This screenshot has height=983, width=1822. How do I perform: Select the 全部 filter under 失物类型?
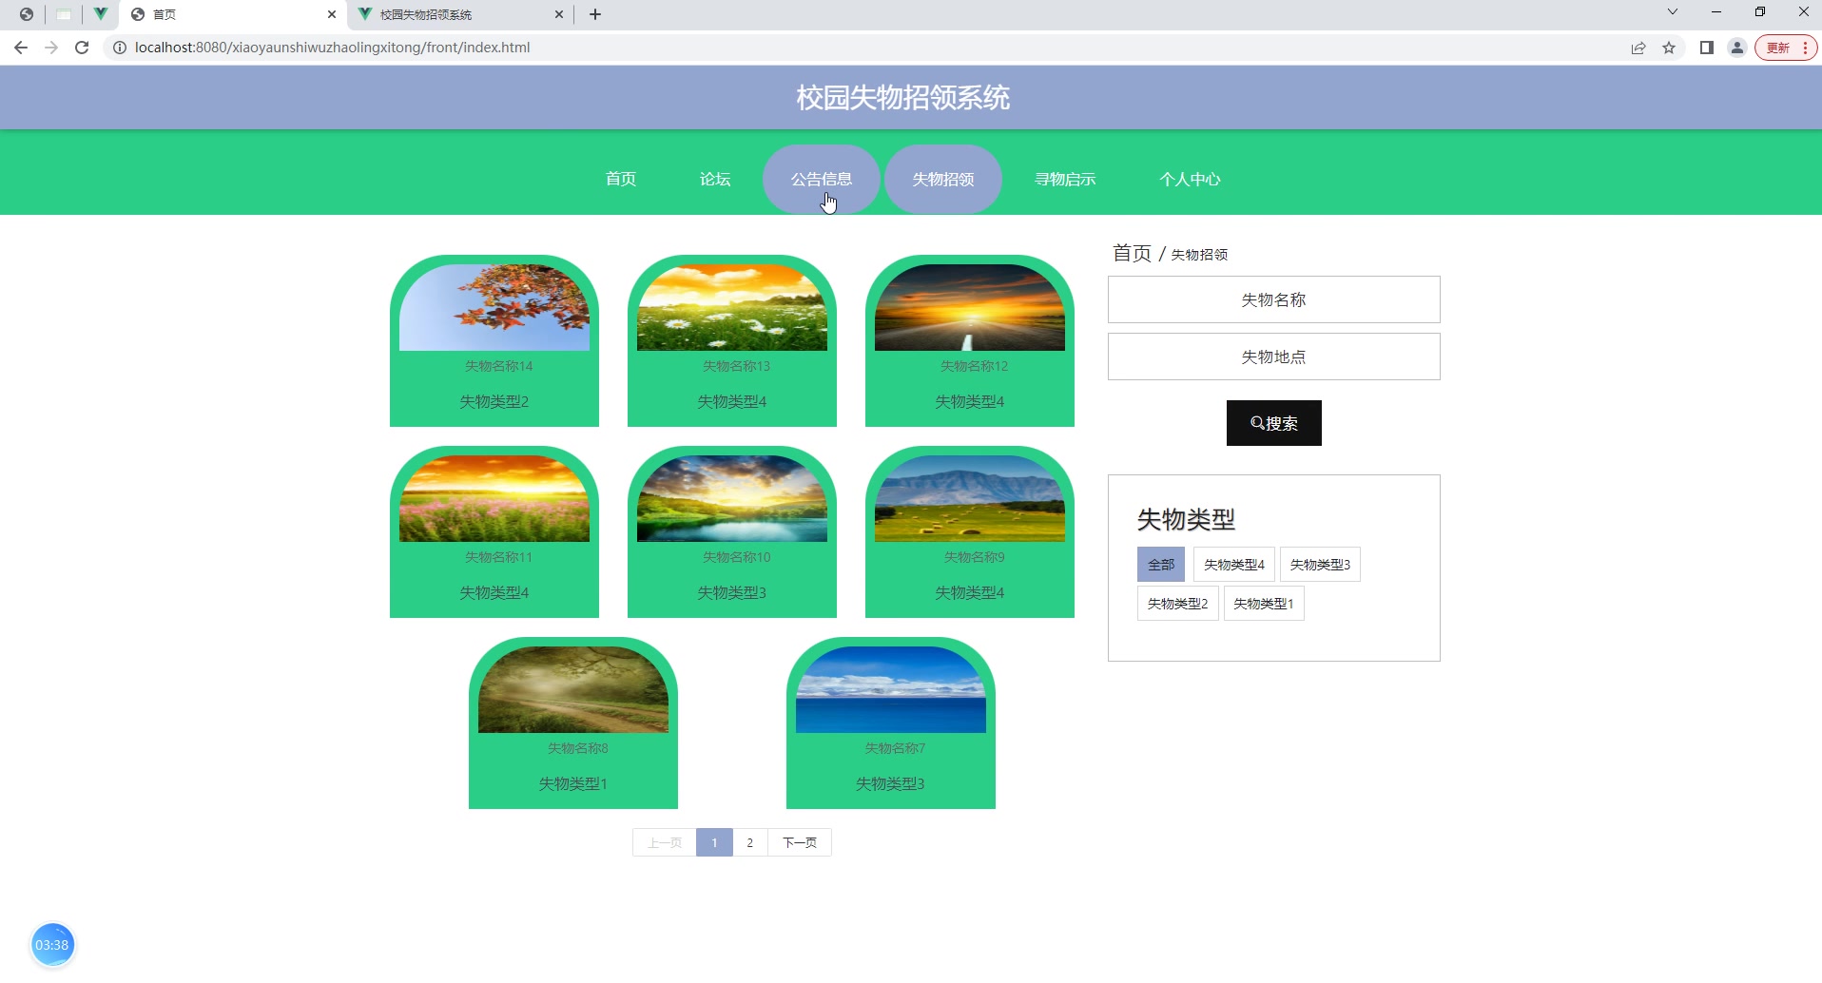point(1160,564)
